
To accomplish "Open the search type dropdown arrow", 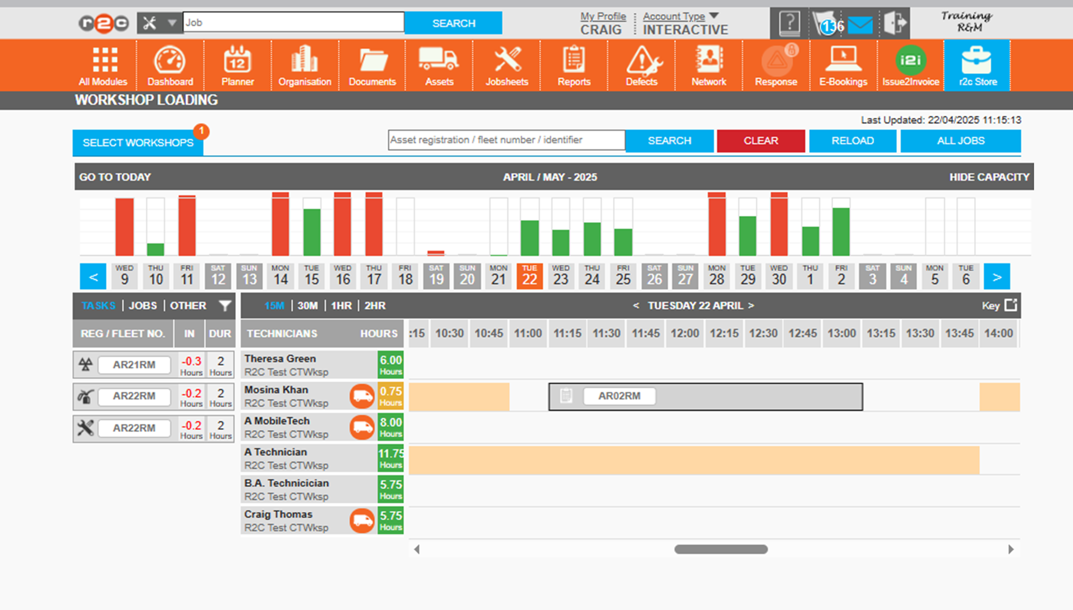I will (x=172, y=23).
